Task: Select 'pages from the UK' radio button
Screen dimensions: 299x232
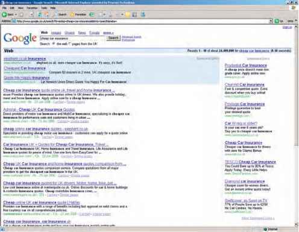Action: [70, 43]
